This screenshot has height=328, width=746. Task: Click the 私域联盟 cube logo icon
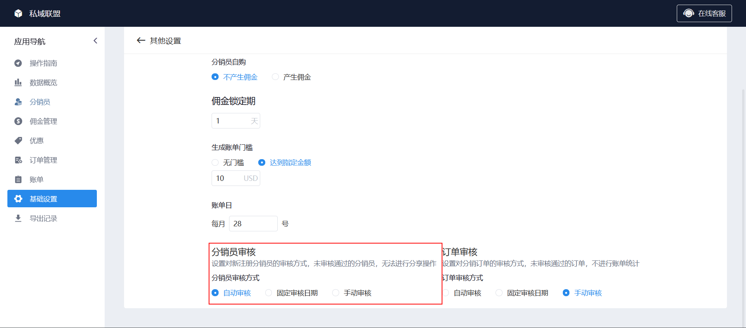(x=18, y=14)
